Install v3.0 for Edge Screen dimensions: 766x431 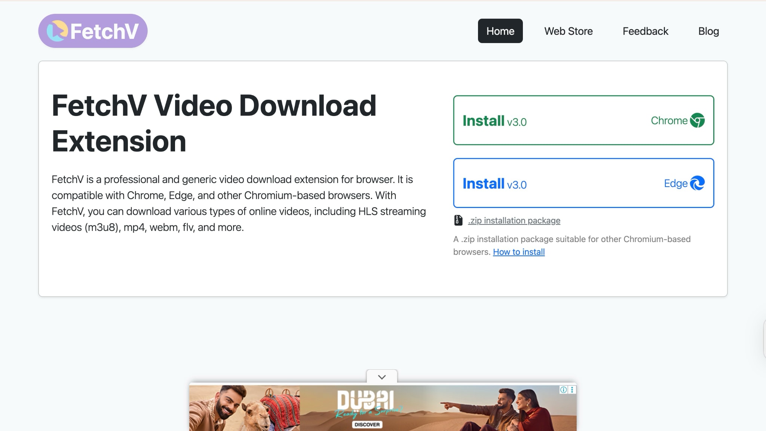(494, 184)
